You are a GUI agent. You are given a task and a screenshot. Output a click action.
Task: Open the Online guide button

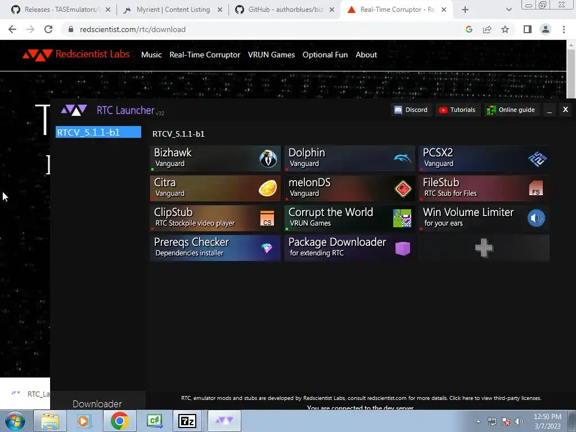(x=511, y=110)
